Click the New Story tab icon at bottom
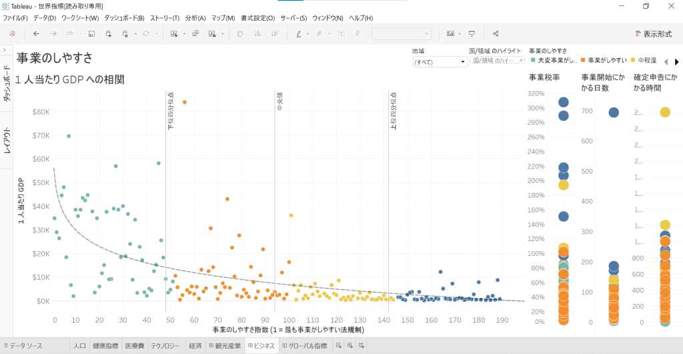 coord(361,346)
